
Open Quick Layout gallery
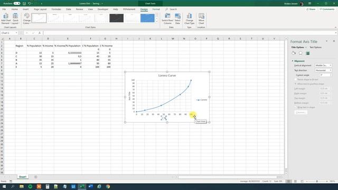pyautogui.click(x=15, y=19)
